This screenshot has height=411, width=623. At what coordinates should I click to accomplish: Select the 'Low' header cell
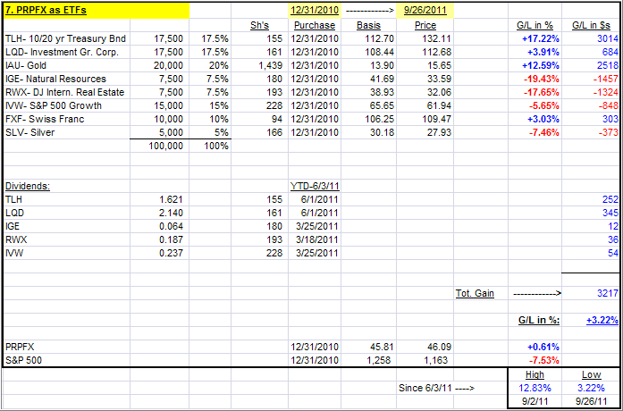point(591,375)
